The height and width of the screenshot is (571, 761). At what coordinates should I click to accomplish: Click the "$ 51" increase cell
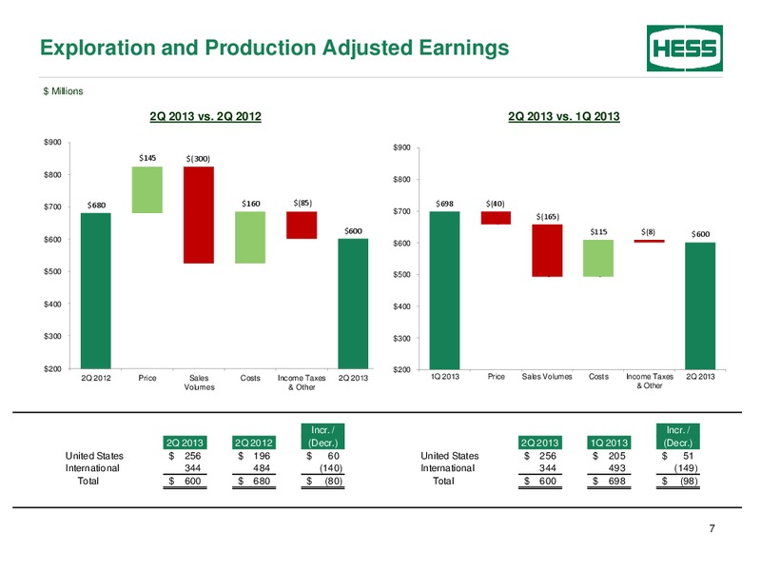click(678, 456)
